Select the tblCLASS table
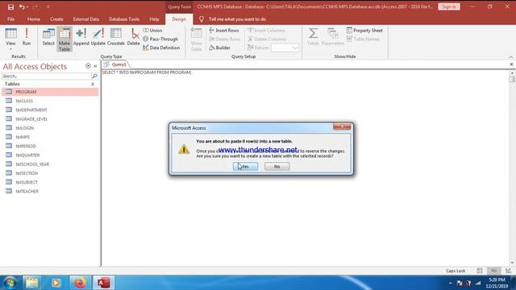Image resolution: width=516 pixels, height=290 pixels. (x=50, y=101)
